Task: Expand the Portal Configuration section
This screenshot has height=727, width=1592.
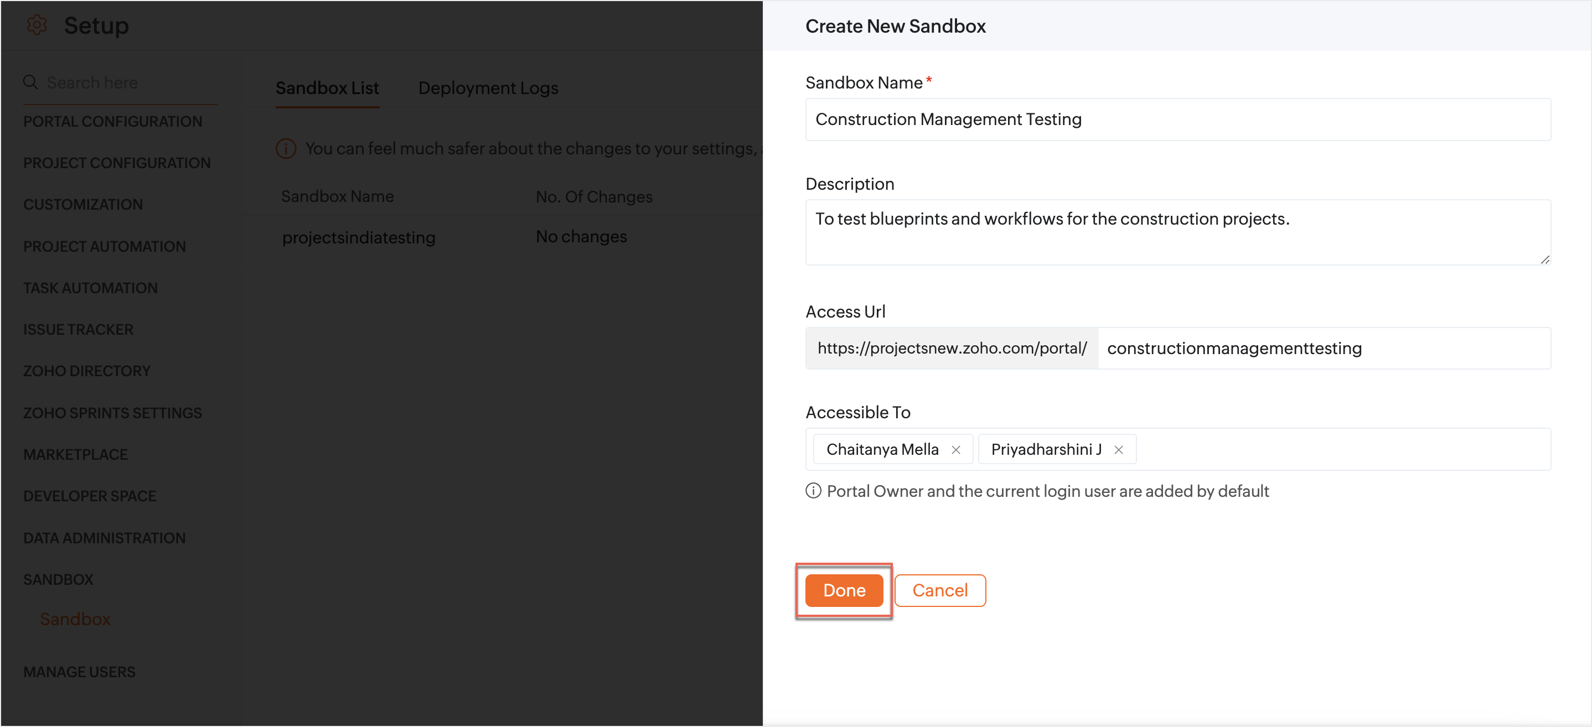Action: [x=112, y=122]
